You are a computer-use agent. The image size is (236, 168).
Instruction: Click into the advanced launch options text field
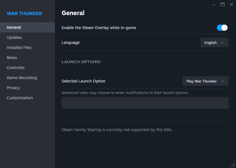pos(145,103)
